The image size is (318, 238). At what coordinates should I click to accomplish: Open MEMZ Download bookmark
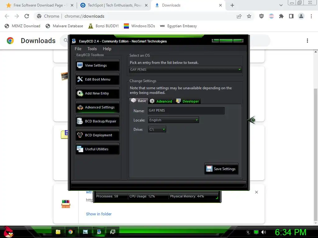[x=22, y=26]
